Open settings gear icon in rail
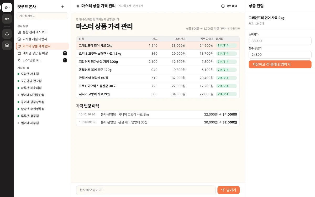The height and width of the screenshot is (197, 315). click(7, 45)
